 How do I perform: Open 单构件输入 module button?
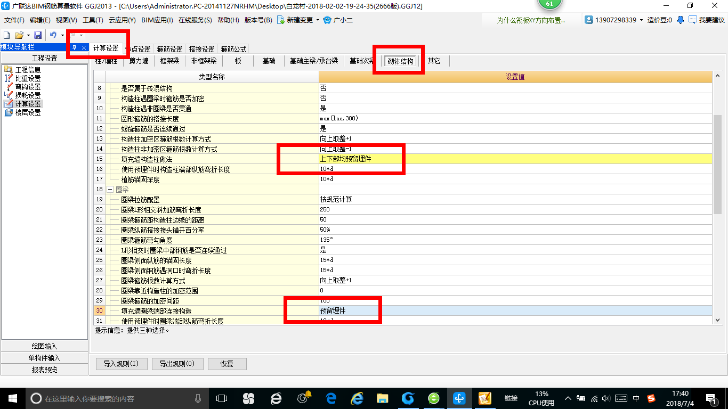45,358
